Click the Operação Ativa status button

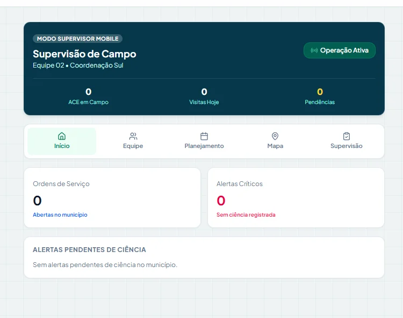[x=339, y=50]
